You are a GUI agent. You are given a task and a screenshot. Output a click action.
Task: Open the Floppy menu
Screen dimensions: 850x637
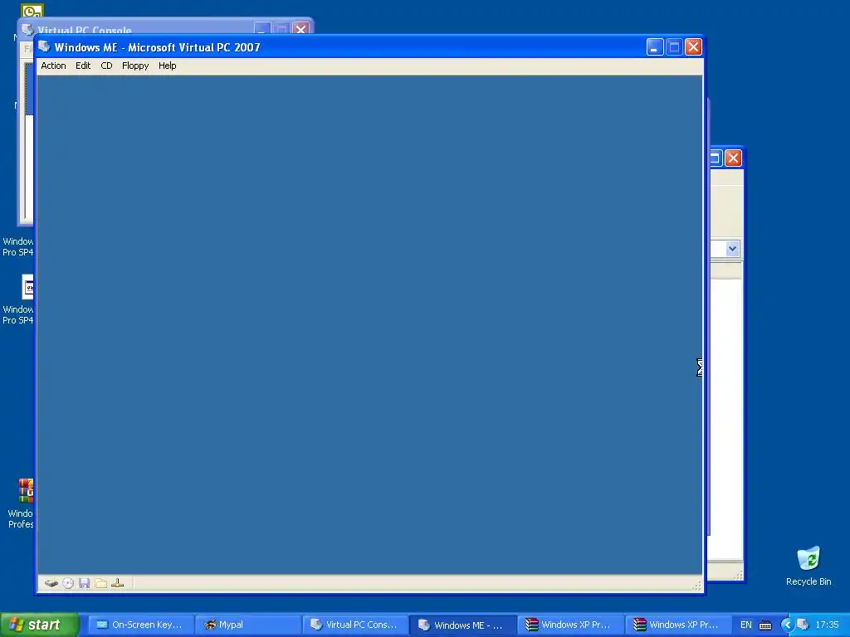point(135,66)
